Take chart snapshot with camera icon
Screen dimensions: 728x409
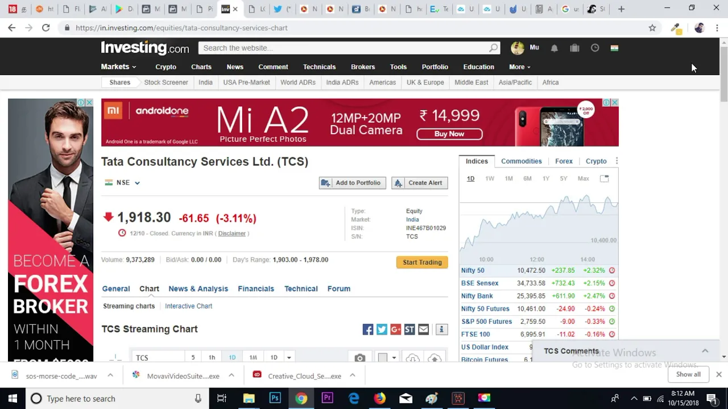click(x=359, y=358)
